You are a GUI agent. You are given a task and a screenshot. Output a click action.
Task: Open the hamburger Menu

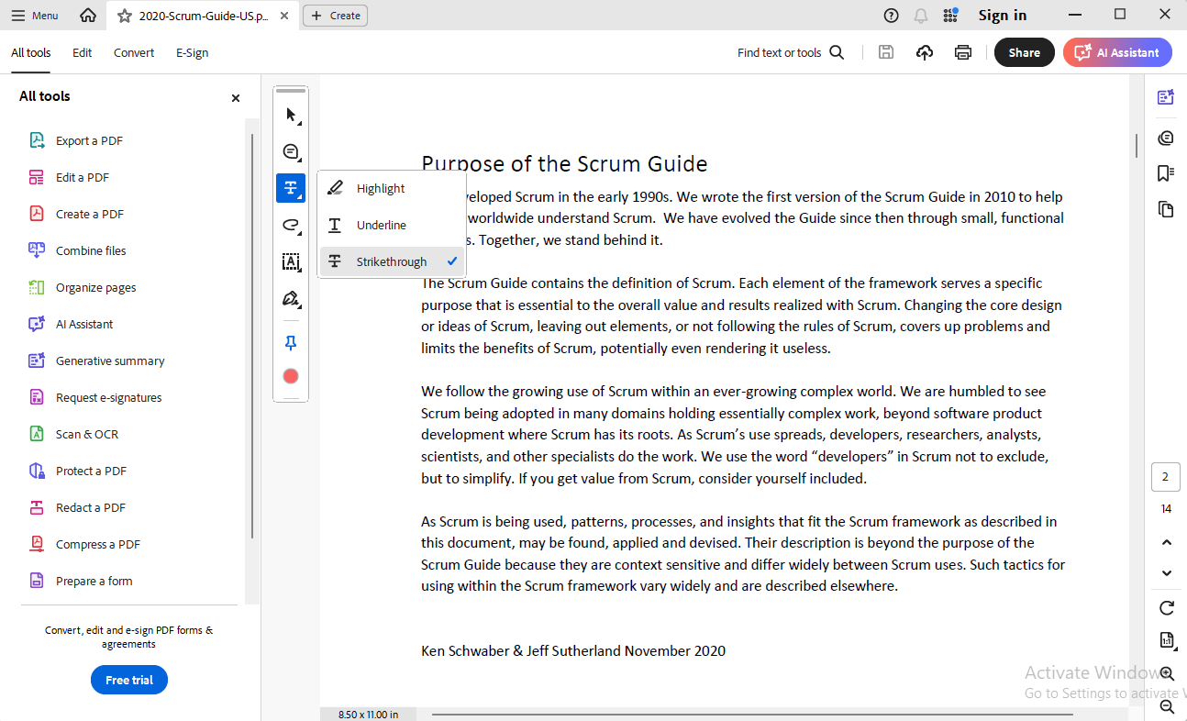click(35, 16)
